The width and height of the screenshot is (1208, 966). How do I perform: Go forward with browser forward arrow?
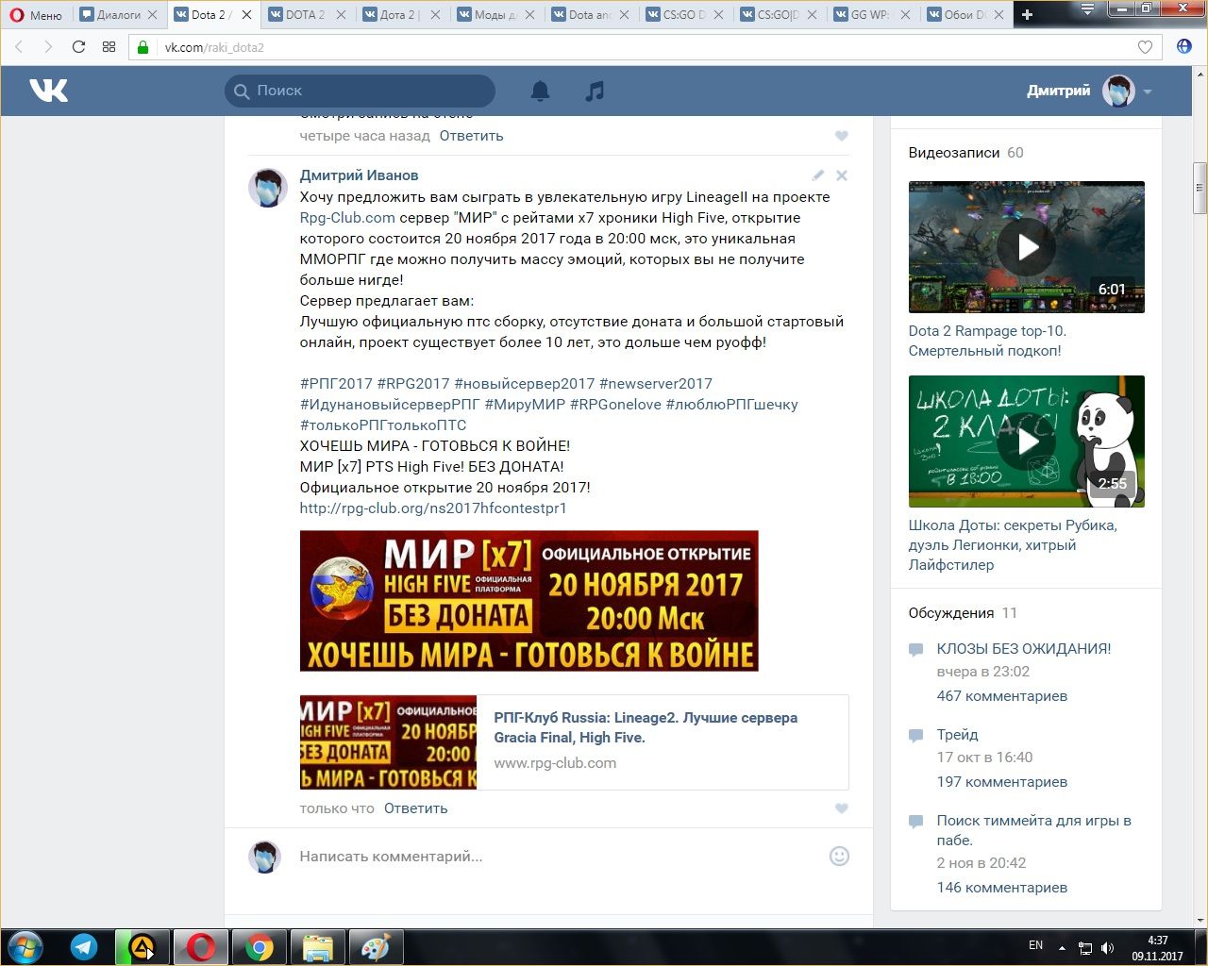point(48,47)
